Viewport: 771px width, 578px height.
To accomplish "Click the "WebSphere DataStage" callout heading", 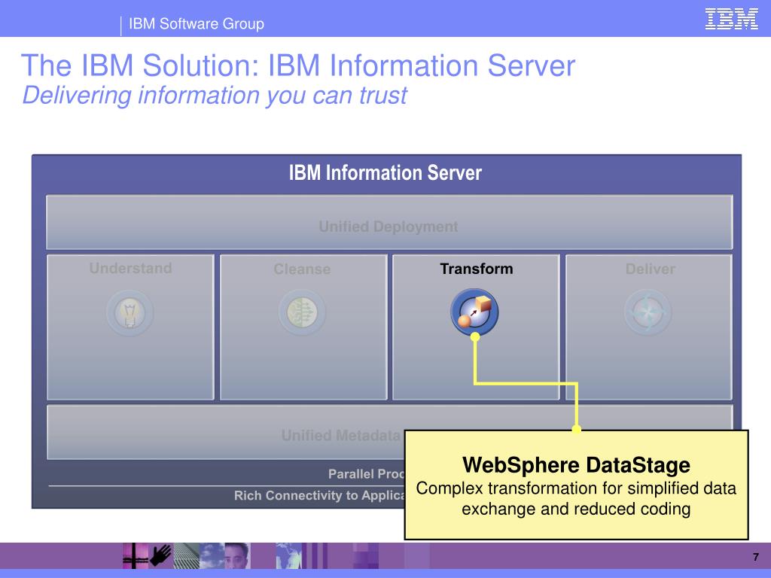I will click(576, 465).
